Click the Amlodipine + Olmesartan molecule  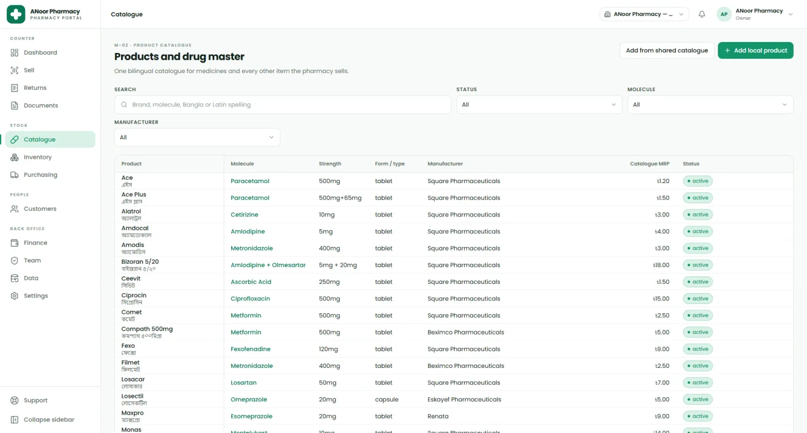pos(268,265)
